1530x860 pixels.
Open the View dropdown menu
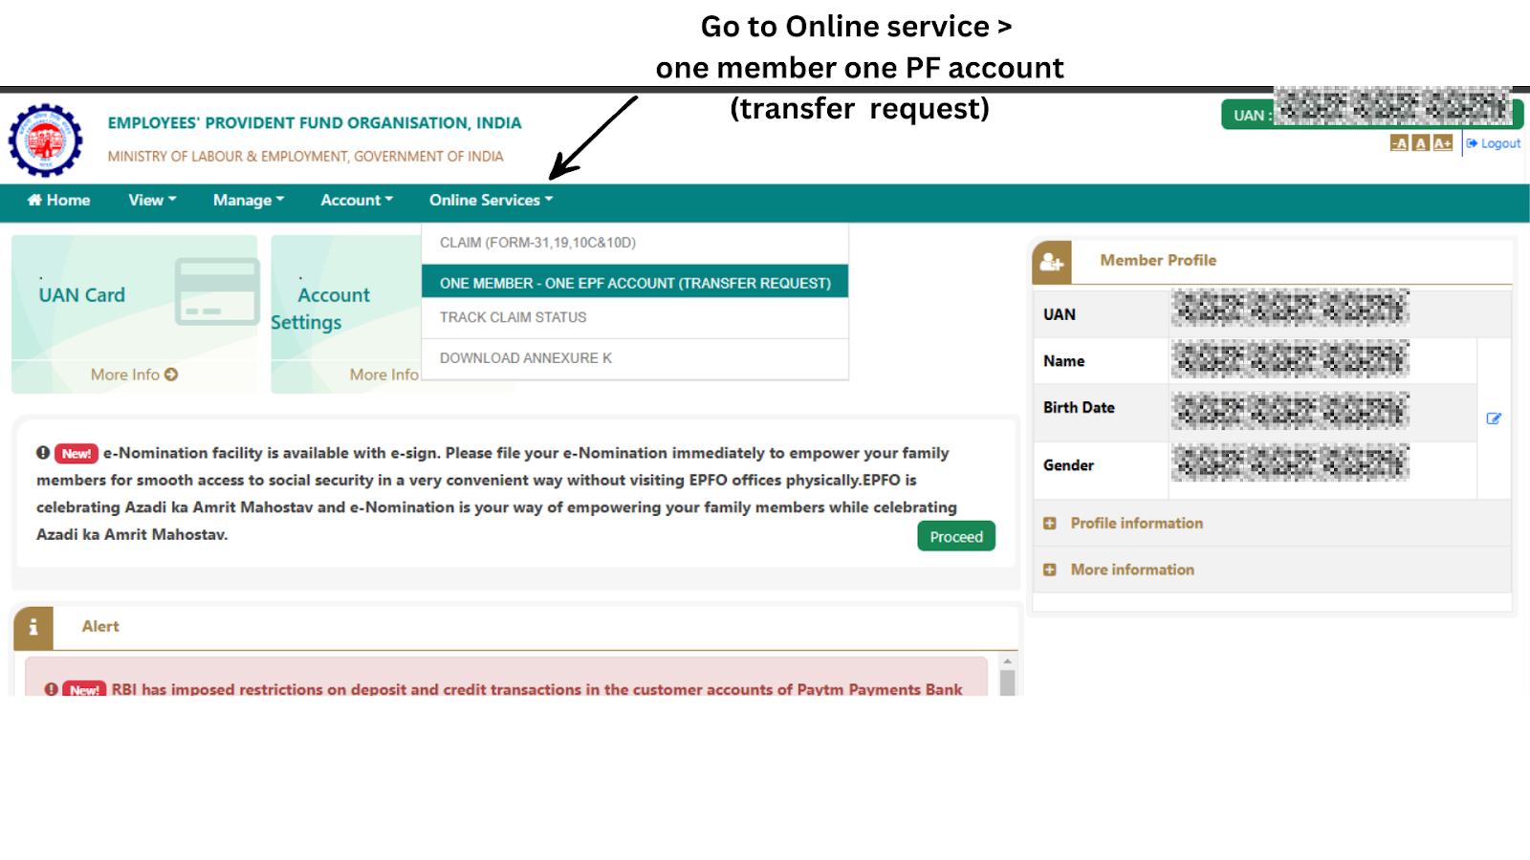click(150, 201)
